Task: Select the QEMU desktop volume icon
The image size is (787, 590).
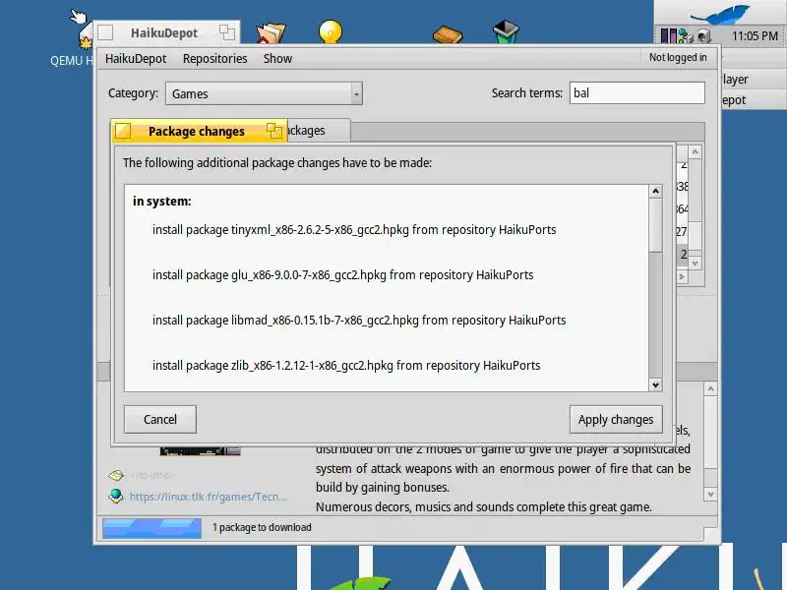Action: 86,37
